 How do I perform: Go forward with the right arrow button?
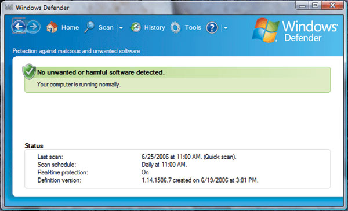point(34,27)
